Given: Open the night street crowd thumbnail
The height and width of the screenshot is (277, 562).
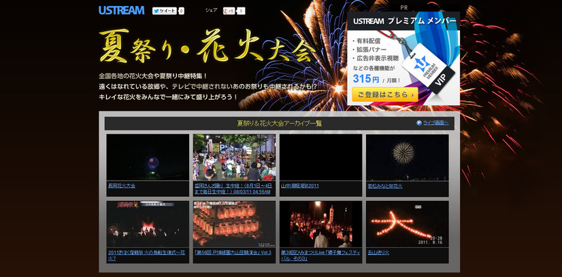Looking at the screenshot, I should pos(320,224).
